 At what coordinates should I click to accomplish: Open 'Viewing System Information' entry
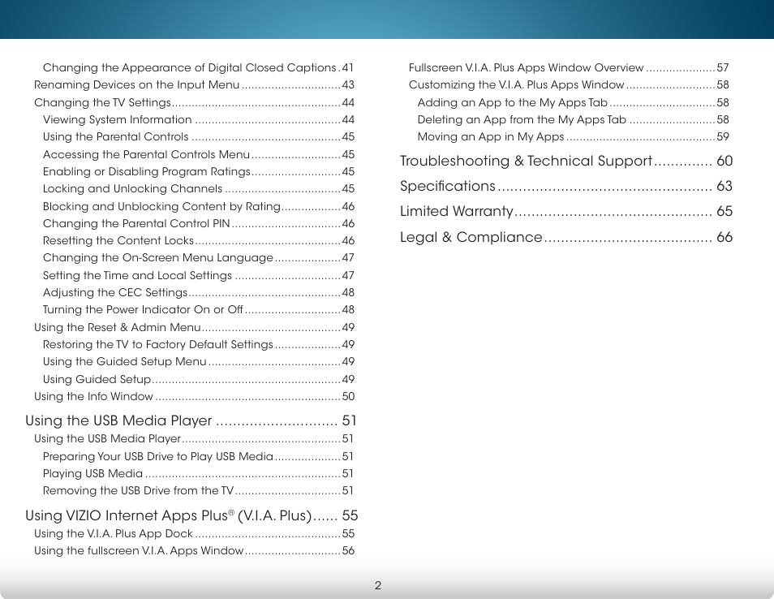point(199,119)
